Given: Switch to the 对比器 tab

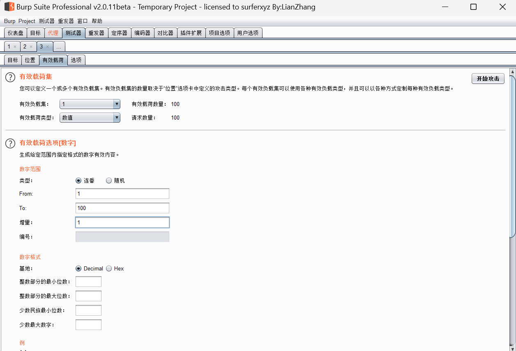Looking at the screenshot, I should point(166,33).
